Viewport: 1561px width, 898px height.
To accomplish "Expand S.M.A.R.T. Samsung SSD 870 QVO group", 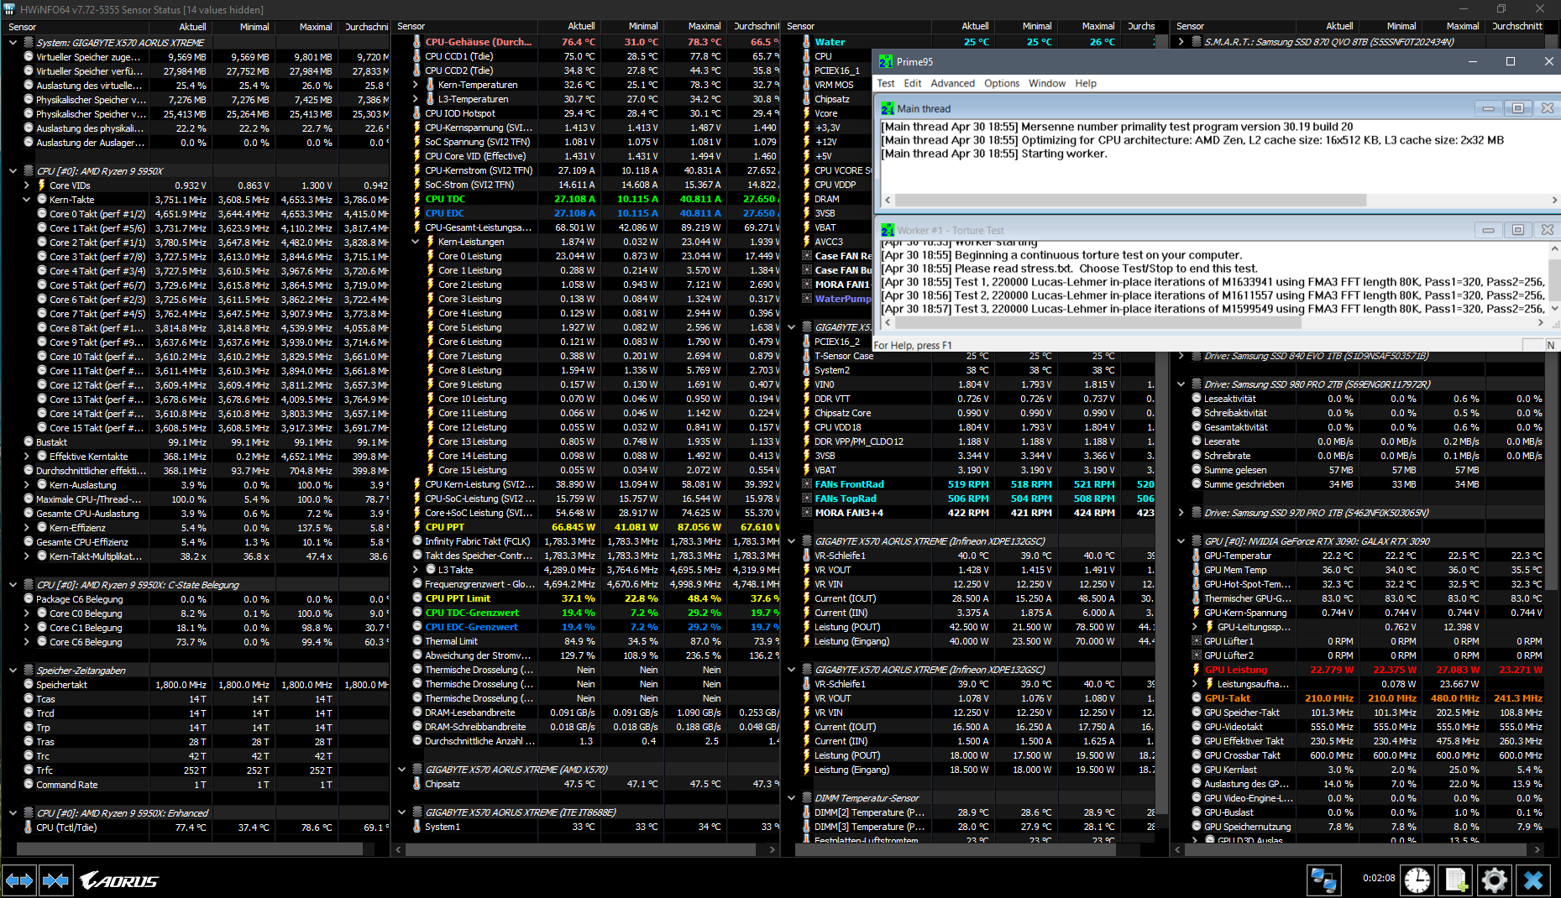I will point(1181,41).
